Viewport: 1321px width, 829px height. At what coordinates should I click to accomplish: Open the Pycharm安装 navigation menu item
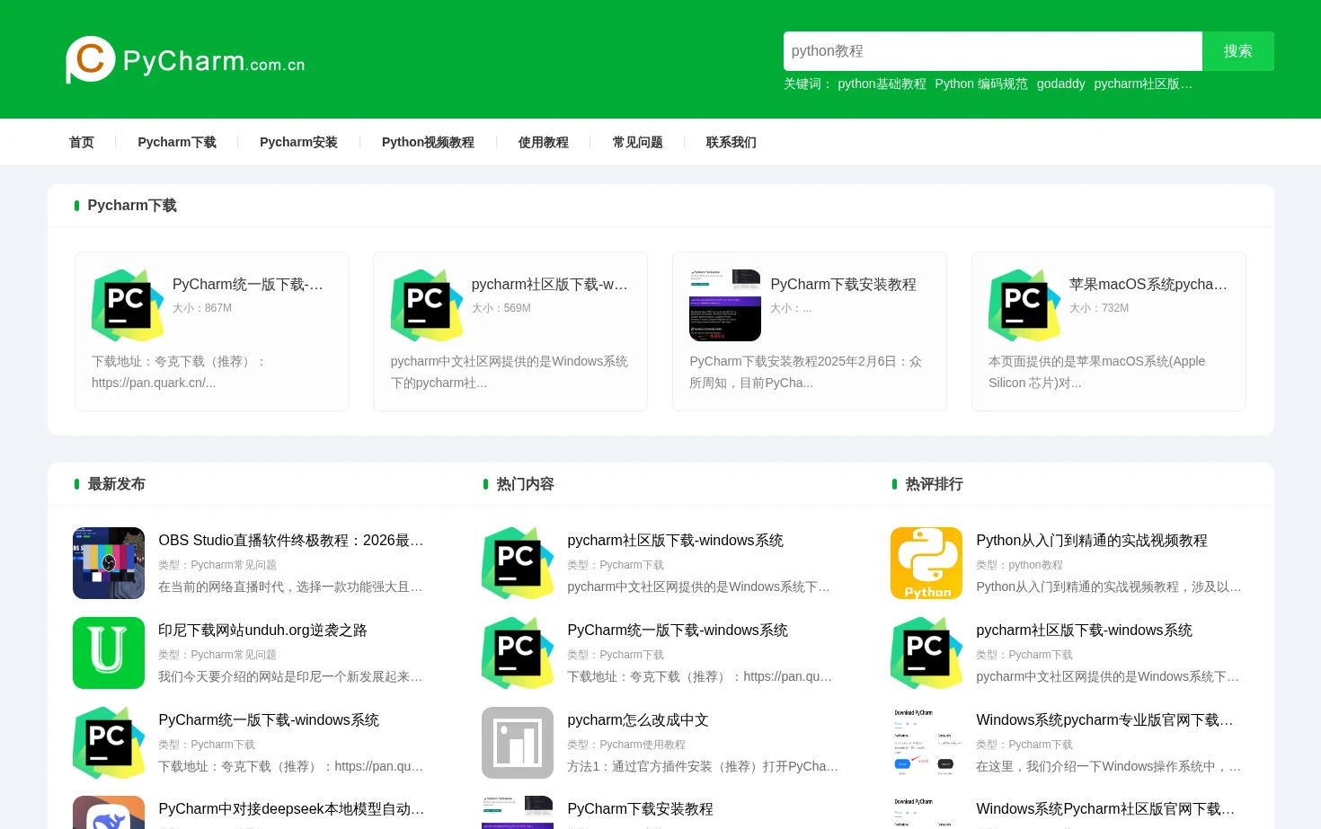pos(298,142)
